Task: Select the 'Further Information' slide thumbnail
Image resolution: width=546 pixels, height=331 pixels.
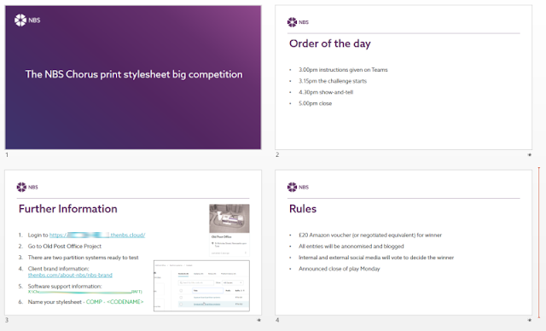Action: pos(133,242)
